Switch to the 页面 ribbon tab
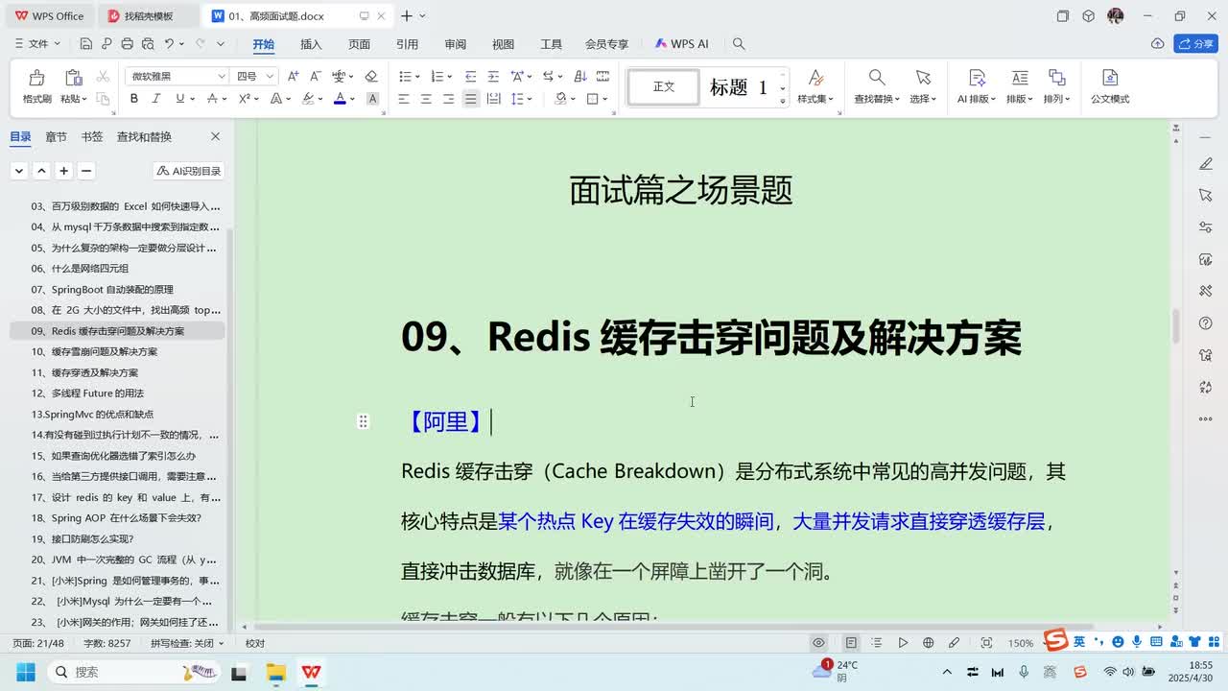 click(x=359, y=44)
